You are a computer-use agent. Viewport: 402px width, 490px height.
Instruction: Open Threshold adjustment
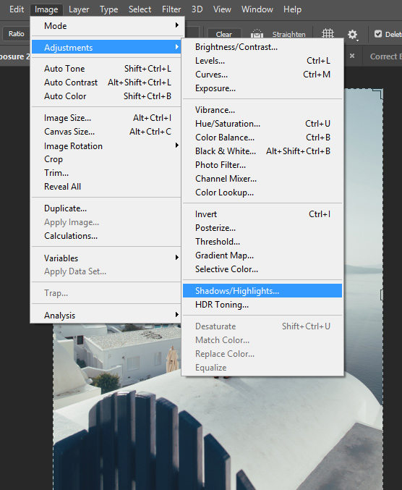(262, 242)
